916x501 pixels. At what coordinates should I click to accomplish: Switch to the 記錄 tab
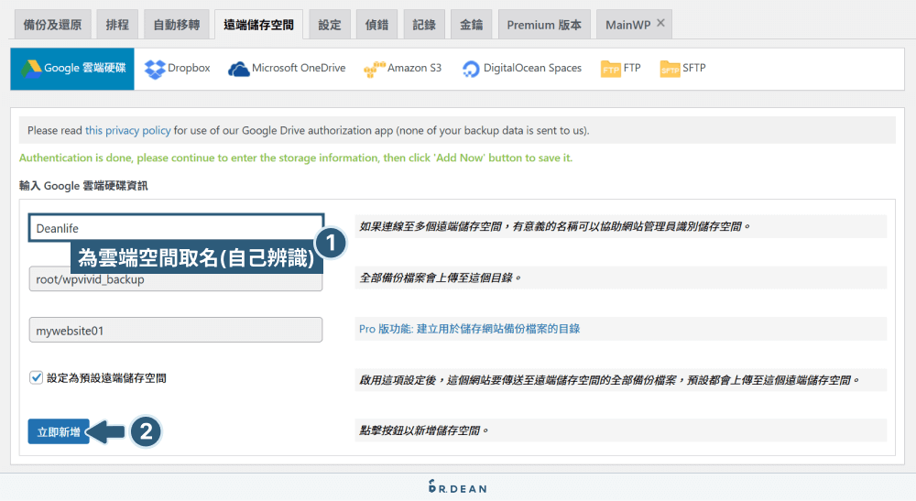click(x=424, y=25)
